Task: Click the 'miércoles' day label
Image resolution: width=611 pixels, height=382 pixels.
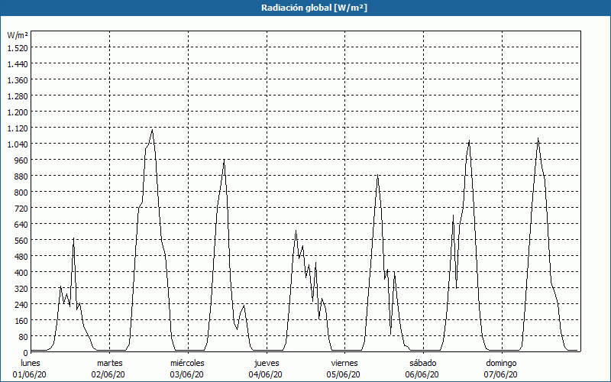Action: [187, 364]
